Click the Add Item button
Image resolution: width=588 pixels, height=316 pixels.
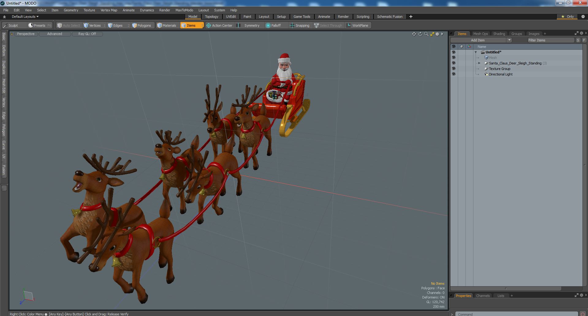(478, 40)
